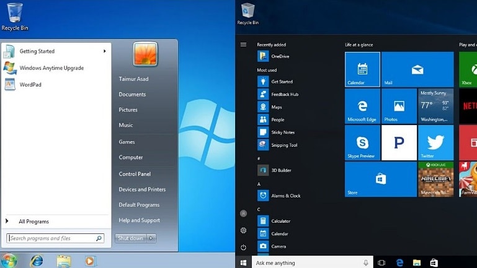Open the Calendar tile
Screen dimensions: 477x268
[x=362, y=69]
